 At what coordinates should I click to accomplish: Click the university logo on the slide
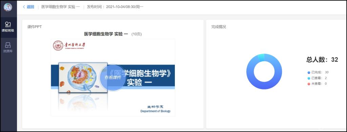58,46
